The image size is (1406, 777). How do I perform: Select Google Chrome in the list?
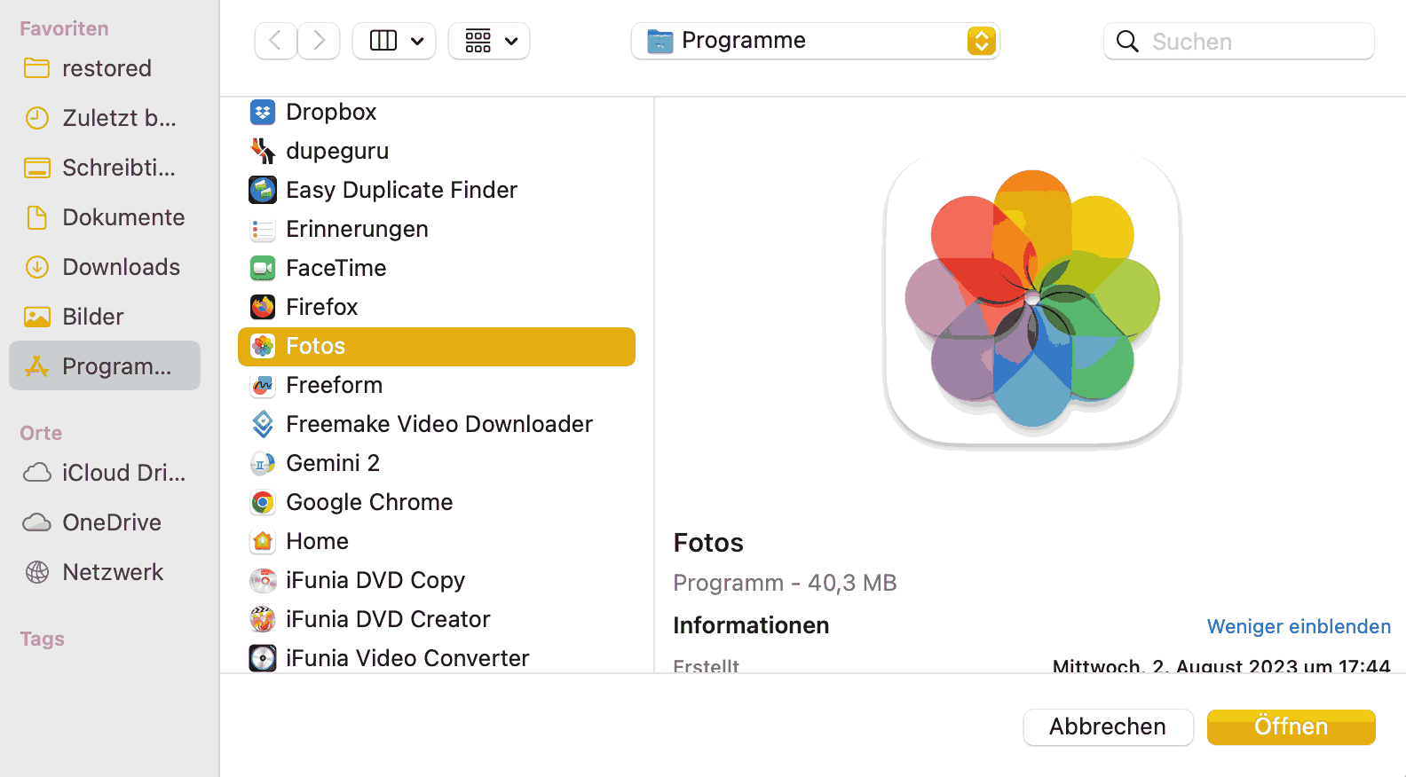[369, 502]
